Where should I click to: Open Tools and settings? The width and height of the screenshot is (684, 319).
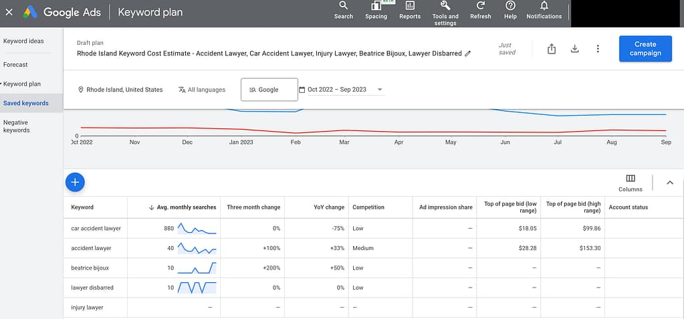point(445,13)
